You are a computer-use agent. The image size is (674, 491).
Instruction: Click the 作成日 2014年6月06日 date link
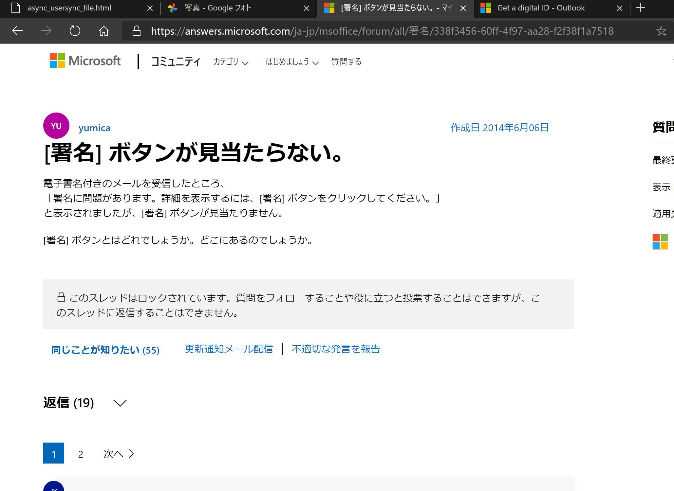pos(499,127)
